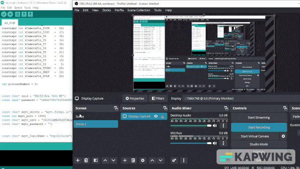Select first Scene in Scenes list
The image size is (300, 169).
[96, 116]
